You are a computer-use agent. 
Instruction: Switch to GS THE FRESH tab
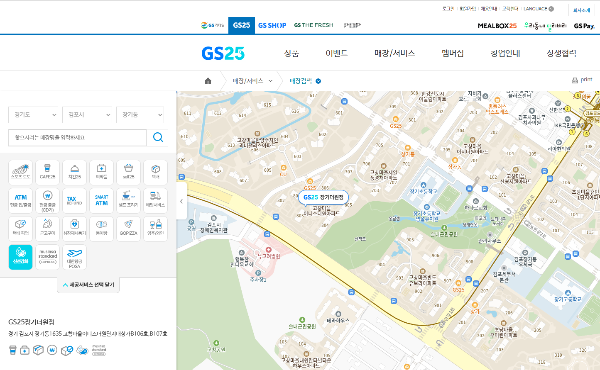click(x=313, y=25)
